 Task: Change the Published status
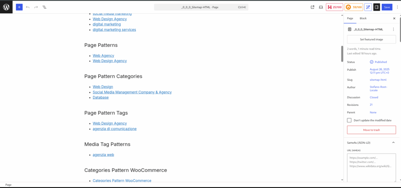pos(379,62)
